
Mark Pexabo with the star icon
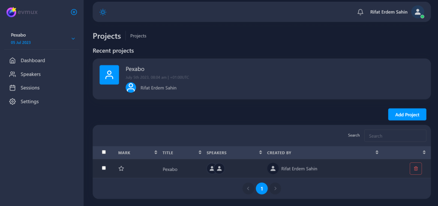tap(121, 168)
